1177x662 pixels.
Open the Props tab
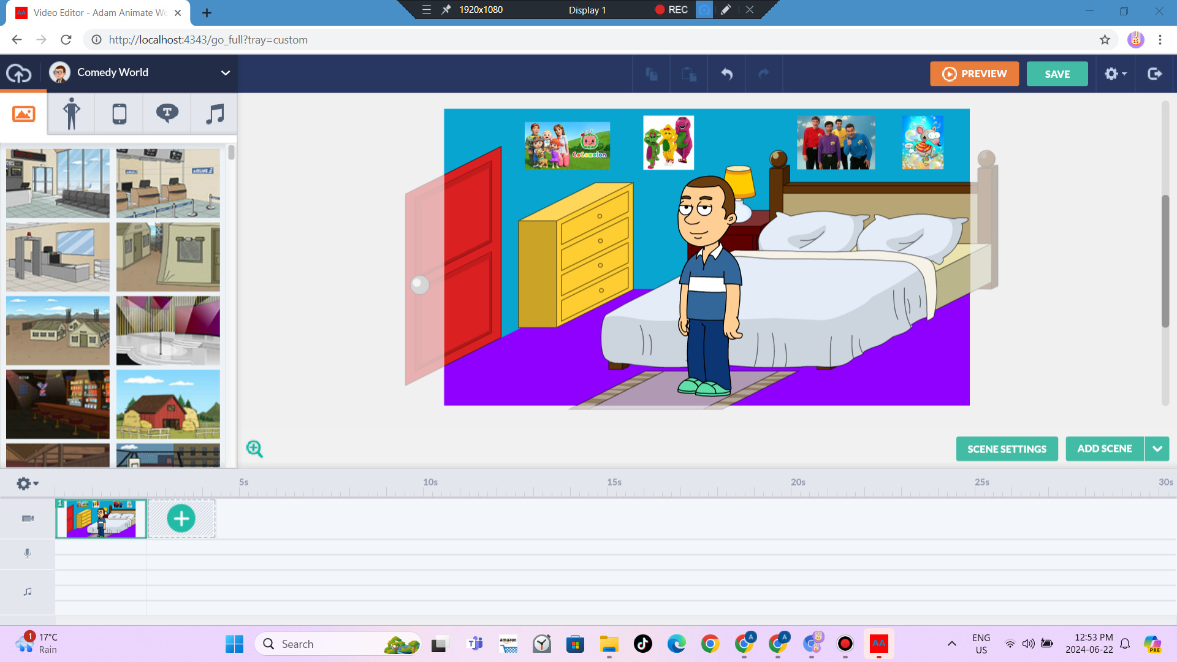[119, 114]
